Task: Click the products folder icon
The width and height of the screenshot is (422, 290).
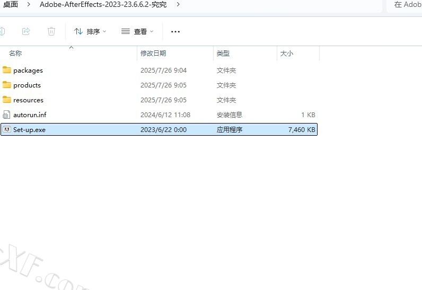Action: point(7,85)
